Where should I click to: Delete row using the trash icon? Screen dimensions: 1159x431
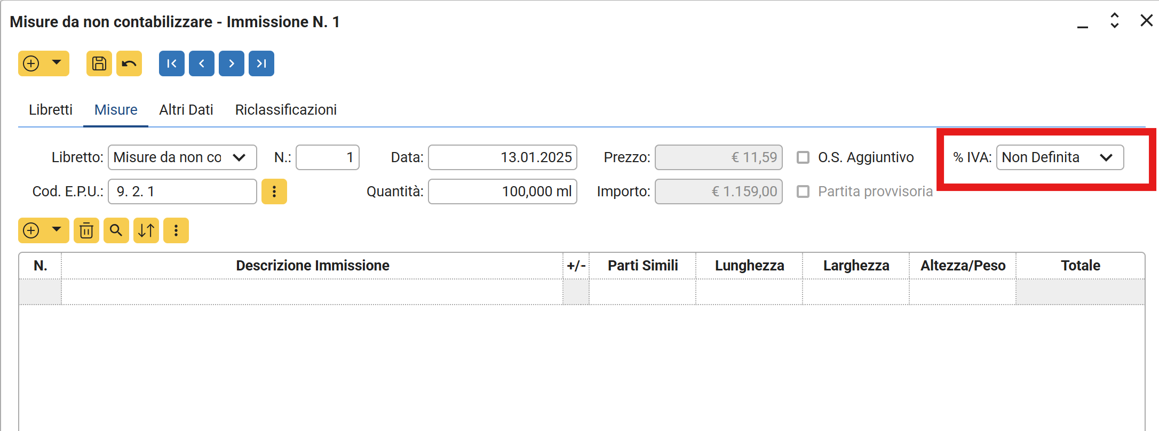point(86,230)
